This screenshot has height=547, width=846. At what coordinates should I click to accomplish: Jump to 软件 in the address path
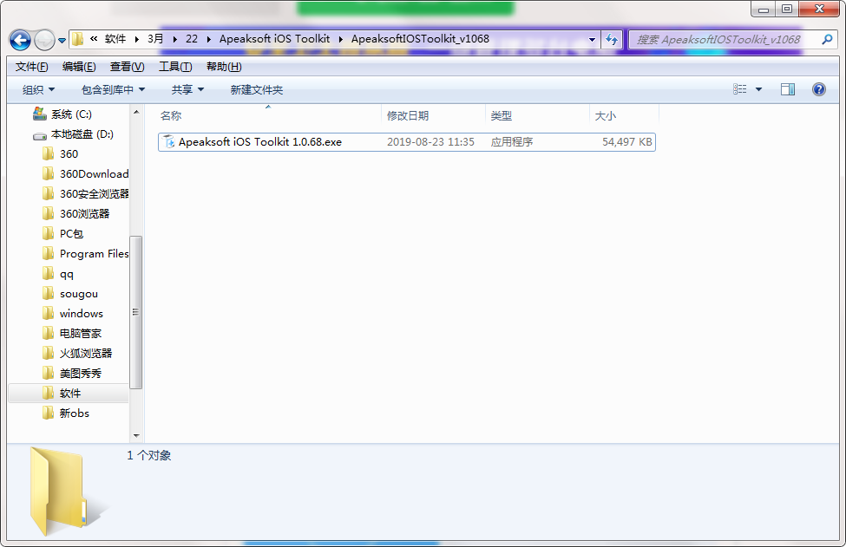point(115,39)
